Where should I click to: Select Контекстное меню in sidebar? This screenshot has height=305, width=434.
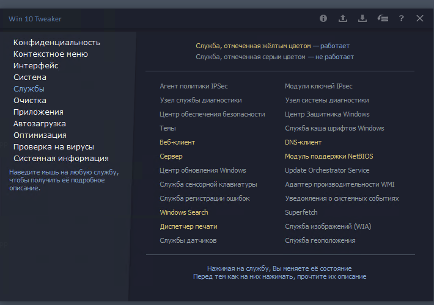[51, 54]
